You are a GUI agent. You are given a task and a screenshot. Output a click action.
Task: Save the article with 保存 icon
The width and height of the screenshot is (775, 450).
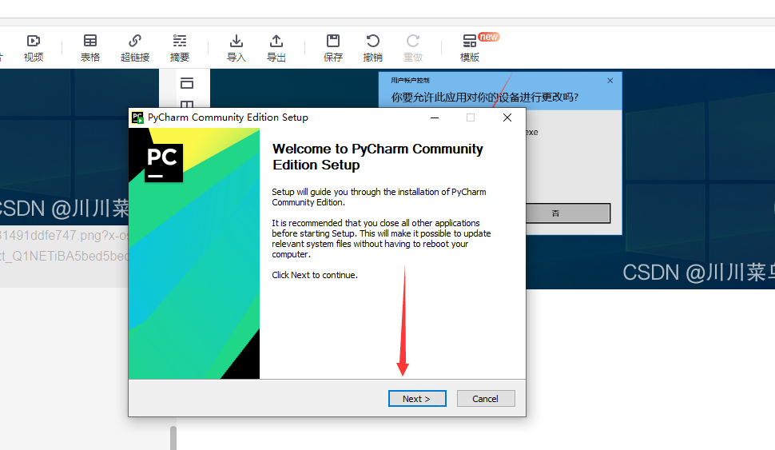point(333,48)
